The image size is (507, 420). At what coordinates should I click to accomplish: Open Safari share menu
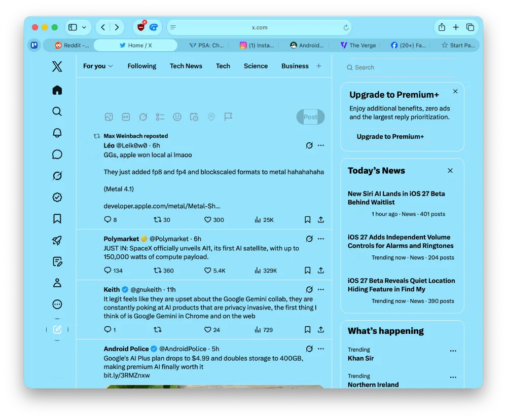coord(442,27)
